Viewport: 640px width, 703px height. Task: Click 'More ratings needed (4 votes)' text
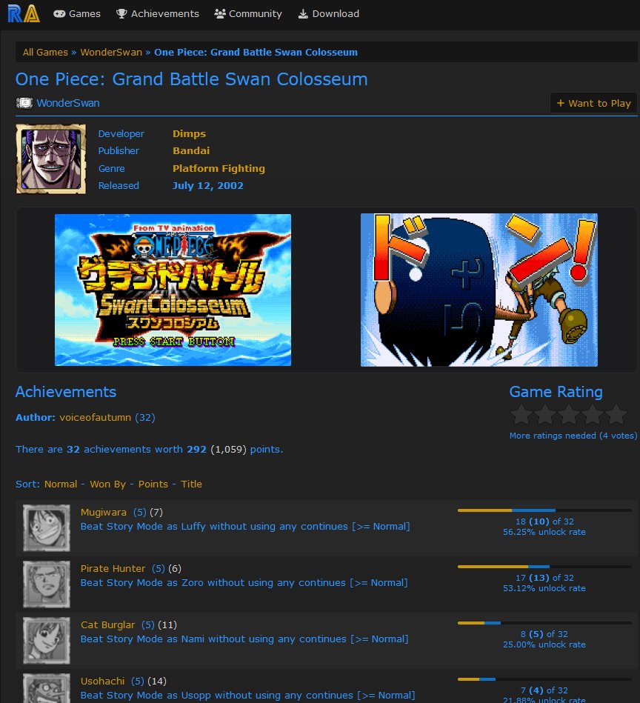(573, 436)
